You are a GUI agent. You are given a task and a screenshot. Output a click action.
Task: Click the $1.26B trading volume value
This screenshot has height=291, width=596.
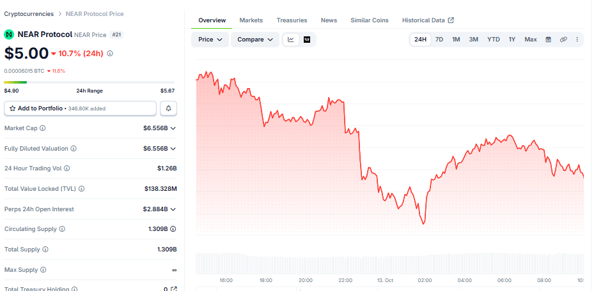click(167, 168)
